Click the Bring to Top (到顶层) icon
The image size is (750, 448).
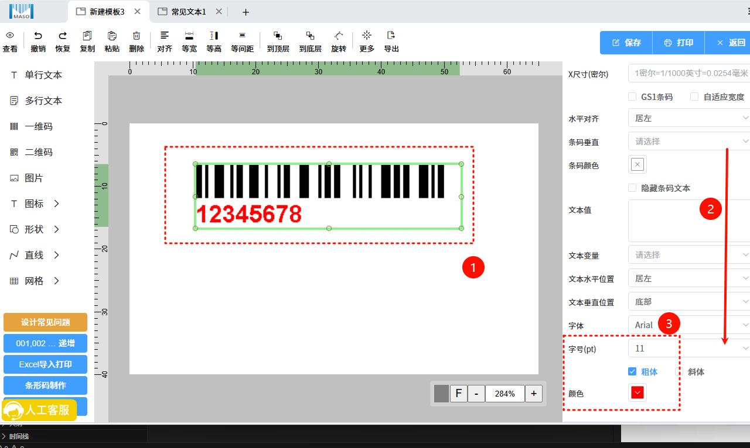pos(278,36)
